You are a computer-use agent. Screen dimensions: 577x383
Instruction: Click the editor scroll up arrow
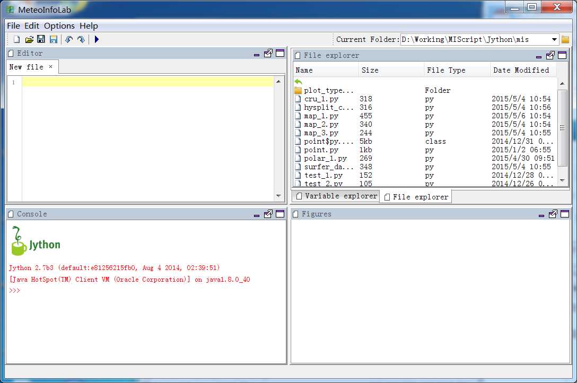pyautogui.click(x=278, y=81)
